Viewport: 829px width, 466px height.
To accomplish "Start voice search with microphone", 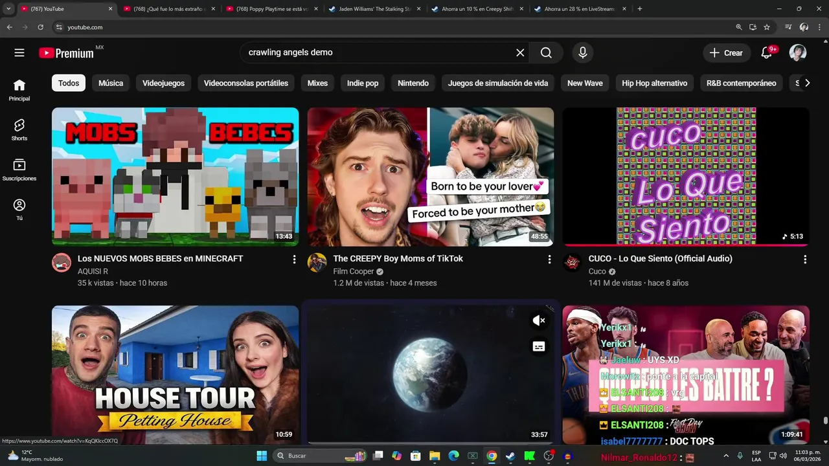I will click(x=582, y=53).
